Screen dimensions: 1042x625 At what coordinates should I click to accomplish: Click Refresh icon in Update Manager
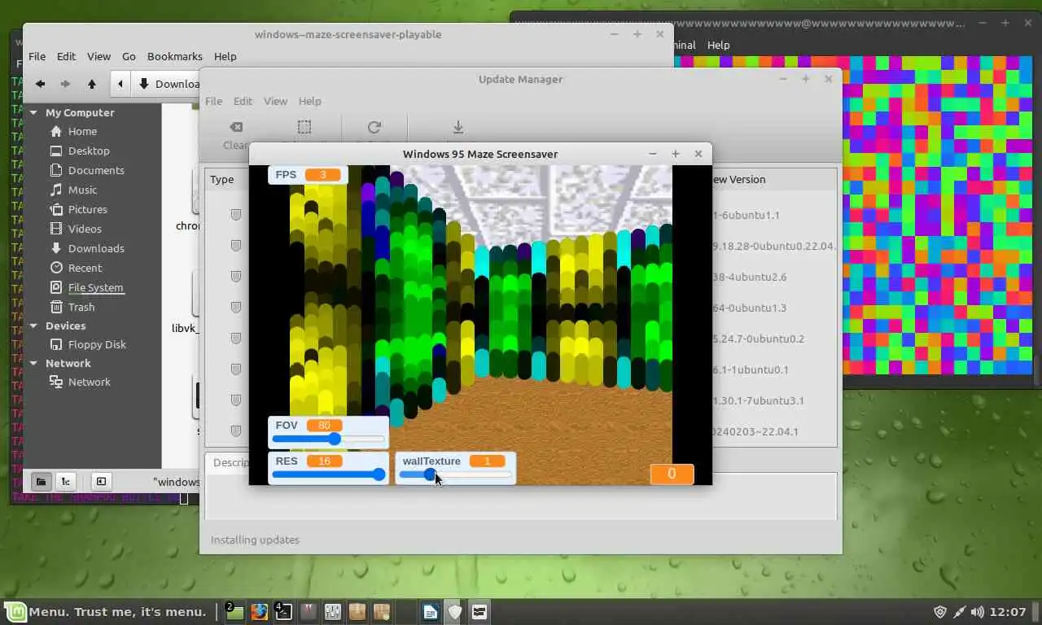374,127
